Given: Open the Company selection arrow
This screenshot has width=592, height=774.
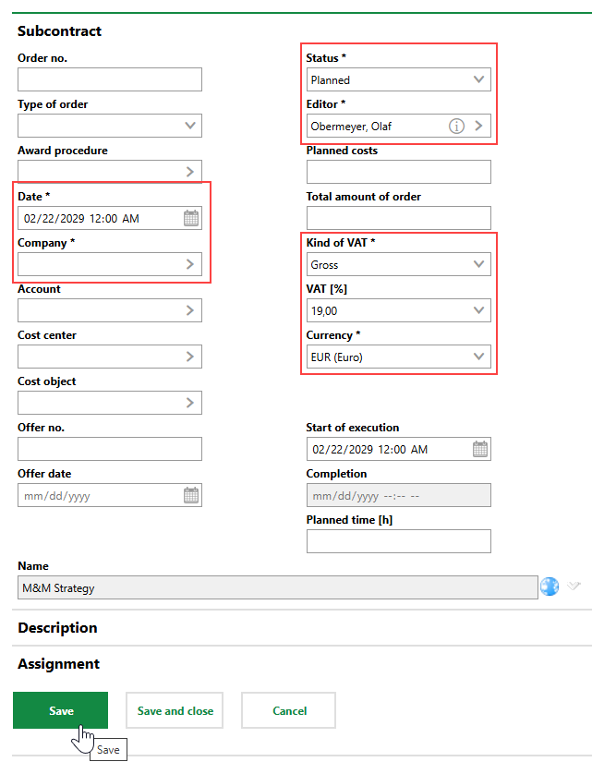Looking at the screenshot, I should pyautogui.click(x=190, y=264).
